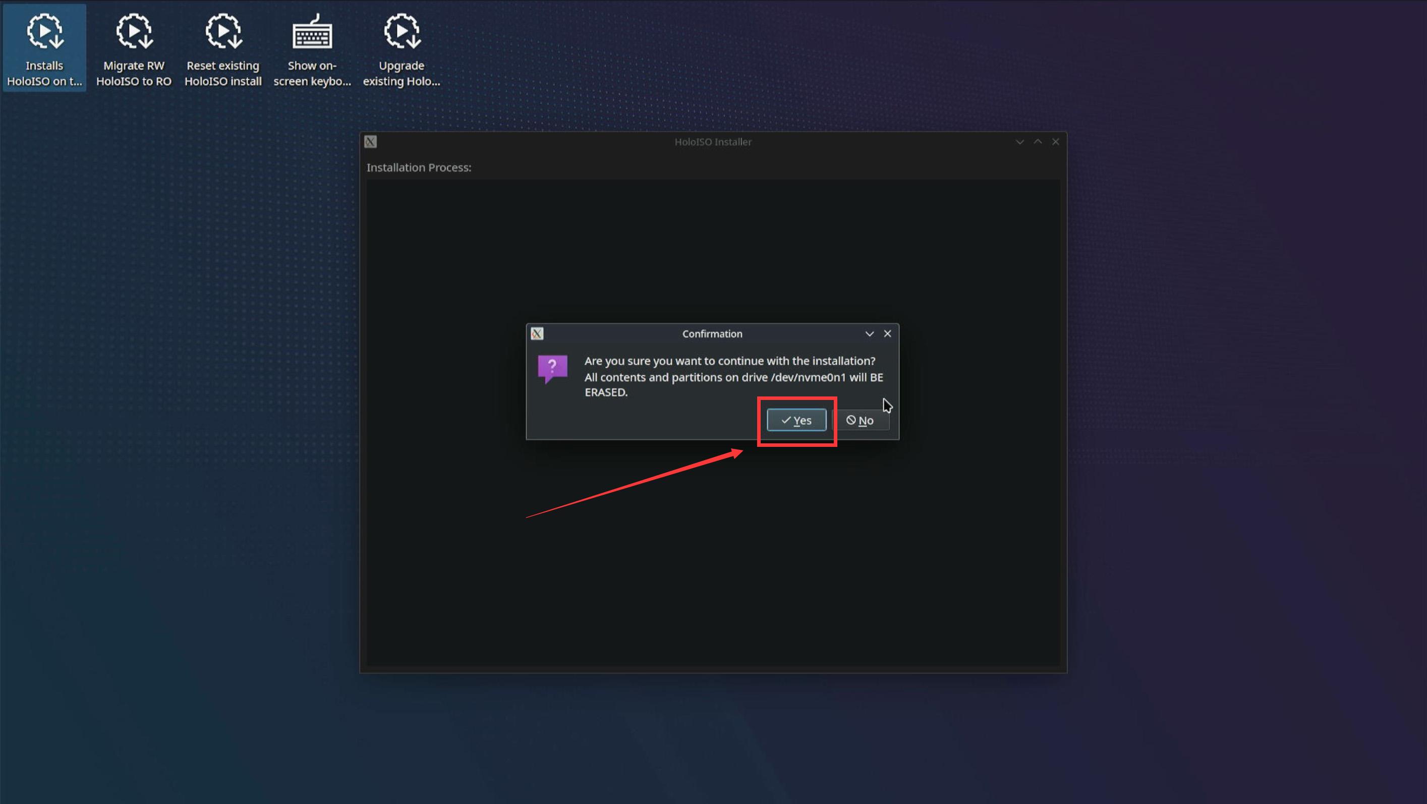Confirm installation with the Yes button

(796, 420)
